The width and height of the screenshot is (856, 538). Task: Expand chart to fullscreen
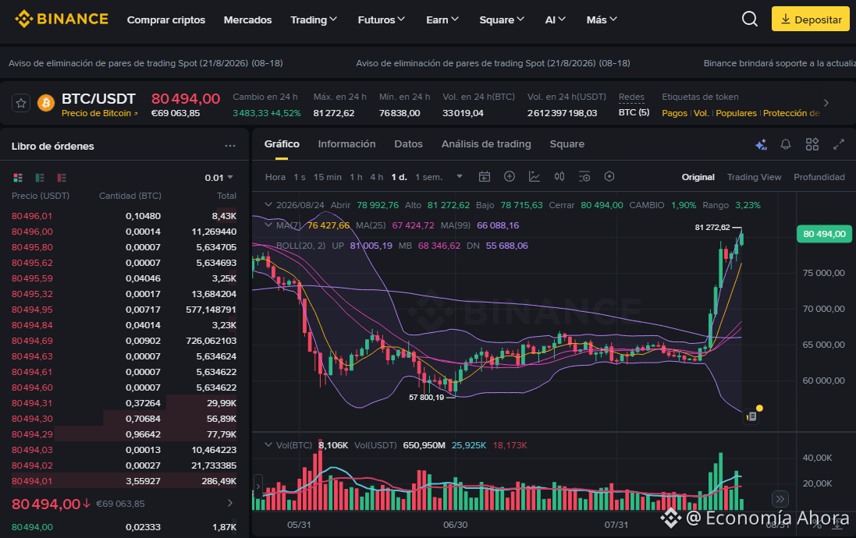(839, 144)
